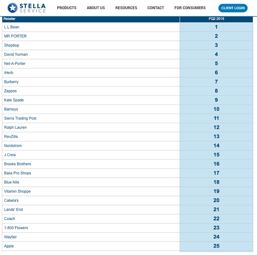Click rank 10 cell for Barneys
Screen dimensions: 257x255
pyautogui.click(x=216, y=109)
